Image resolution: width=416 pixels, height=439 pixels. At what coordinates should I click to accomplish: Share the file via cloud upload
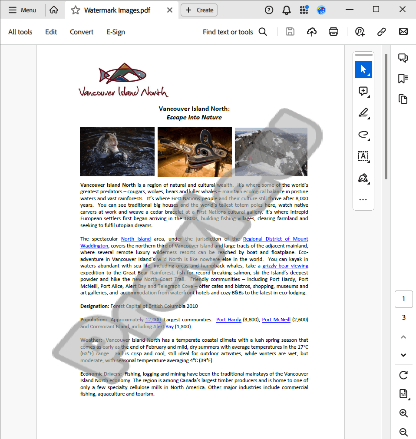(312, 31)
